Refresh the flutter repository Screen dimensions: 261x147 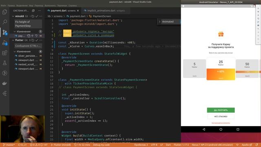click(x=33, y=40)
